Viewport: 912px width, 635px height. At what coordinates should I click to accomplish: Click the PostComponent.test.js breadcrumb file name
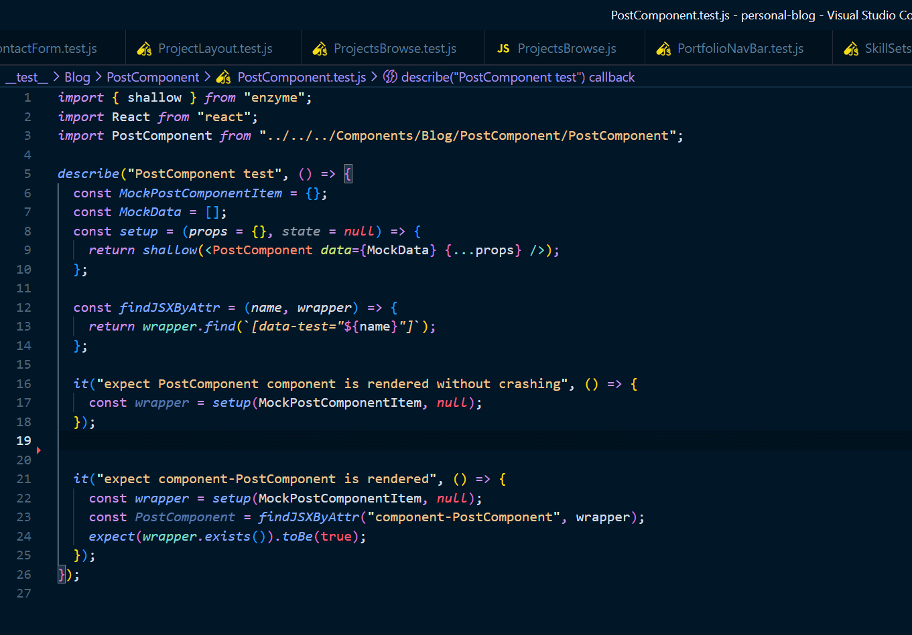pos(302,78)
